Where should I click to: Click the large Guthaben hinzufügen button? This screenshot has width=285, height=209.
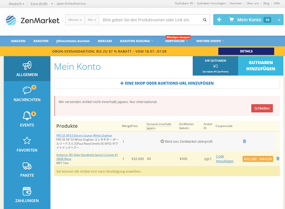click(x=261, y=66)
